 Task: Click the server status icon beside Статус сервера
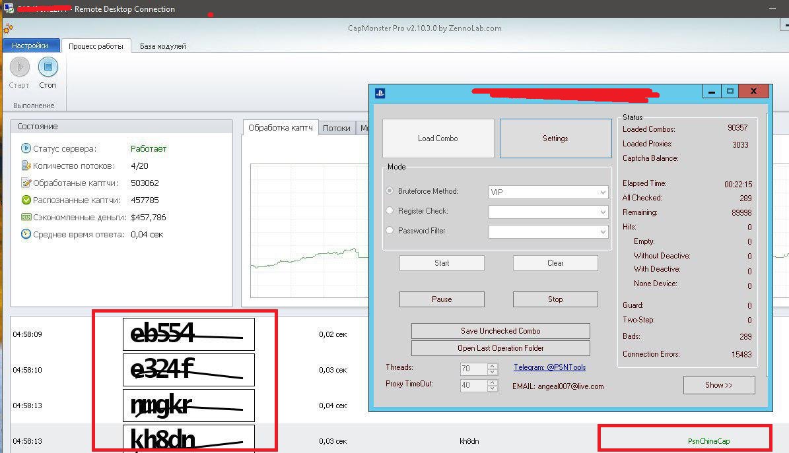pyautogui.click(x=26, y=148)
